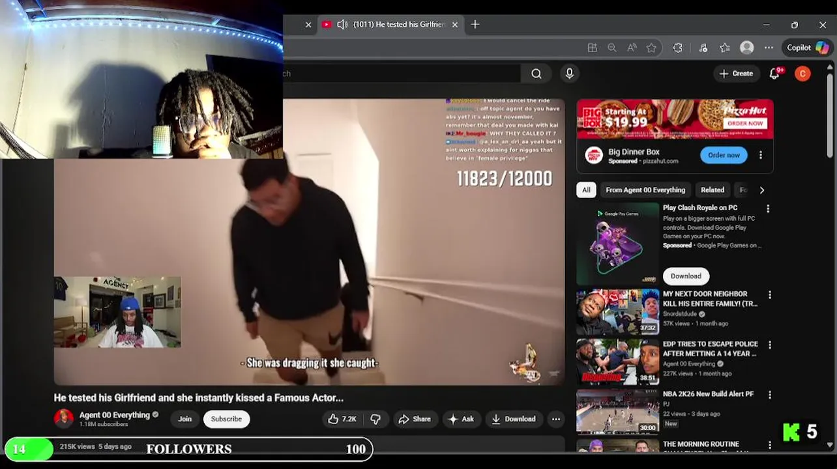The image size is (837, 469).
Task: Click the Ask button under the video
Action: pyautogui.click(x=461, y=419)
